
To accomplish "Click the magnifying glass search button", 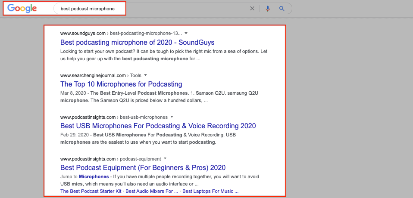I will [282, 9].
